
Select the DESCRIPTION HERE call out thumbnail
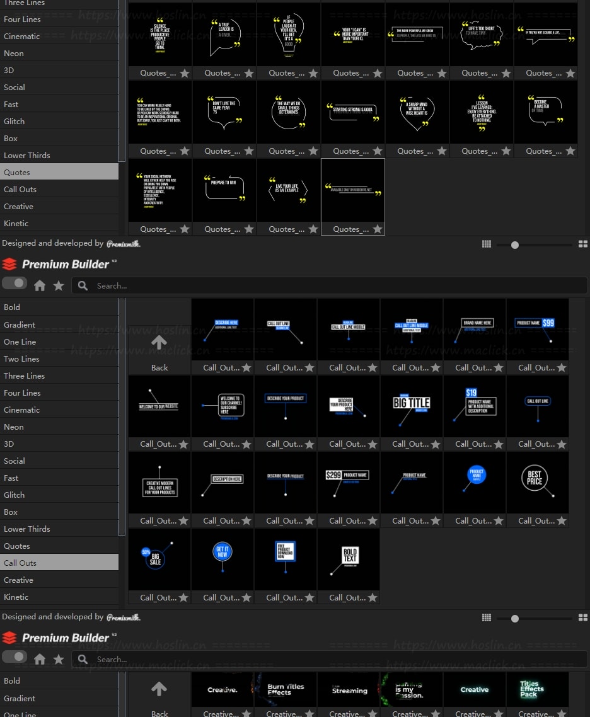(x=223, y=483)
